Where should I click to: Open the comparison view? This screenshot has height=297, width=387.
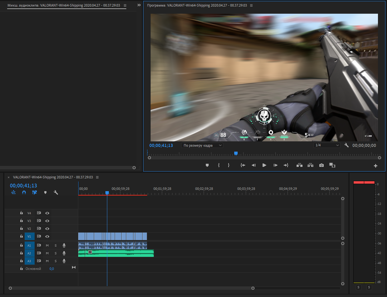click(x=332, y=165)
